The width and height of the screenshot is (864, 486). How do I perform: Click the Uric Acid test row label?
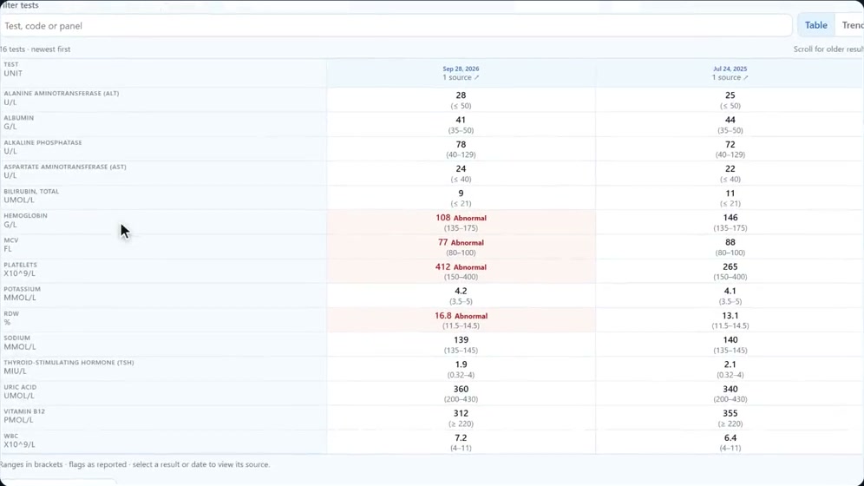(20, 387)
